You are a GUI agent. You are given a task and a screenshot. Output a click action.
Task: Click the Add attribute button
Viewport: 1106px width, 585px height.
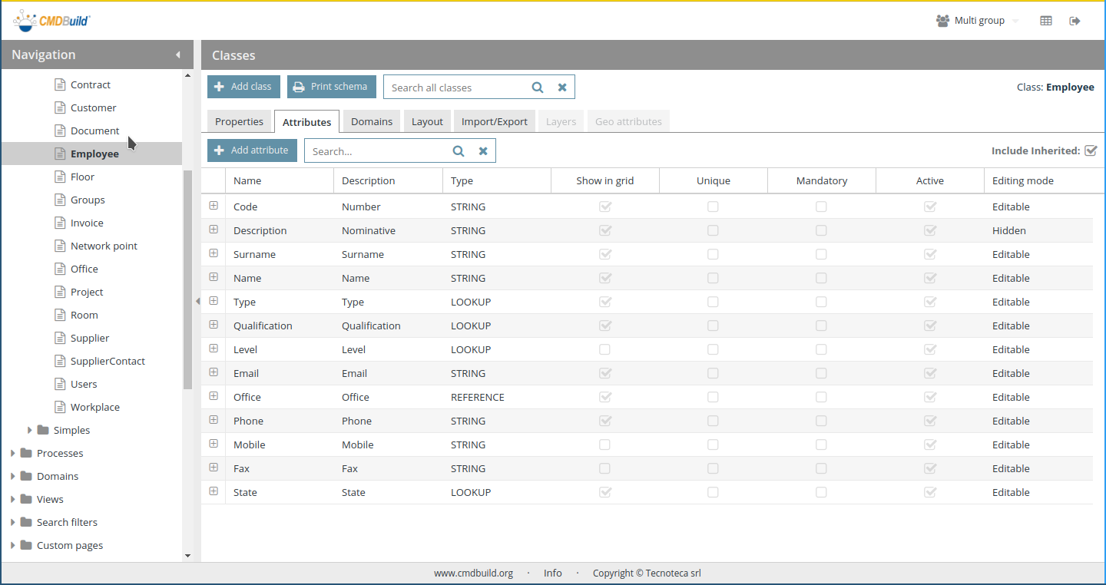(x=252, y=150)
